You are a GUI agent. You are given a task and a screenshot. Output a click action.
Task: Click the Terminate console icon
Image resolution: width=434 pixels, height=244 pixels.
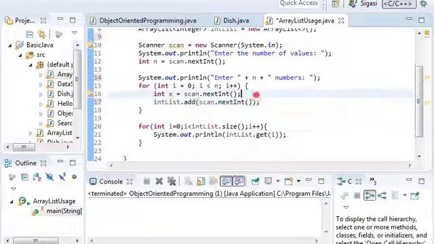click(x=146, y=182)
